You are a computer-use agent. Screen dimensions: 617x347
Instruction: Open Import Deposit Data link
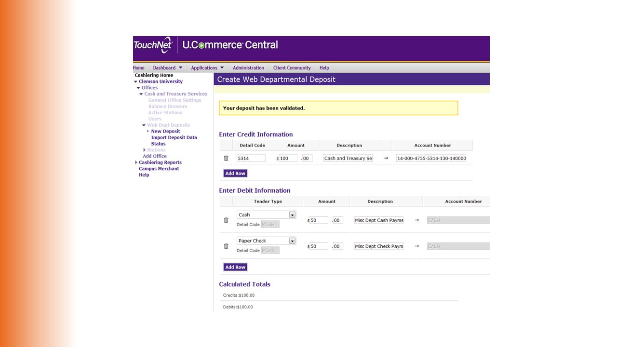coord(174,137)
